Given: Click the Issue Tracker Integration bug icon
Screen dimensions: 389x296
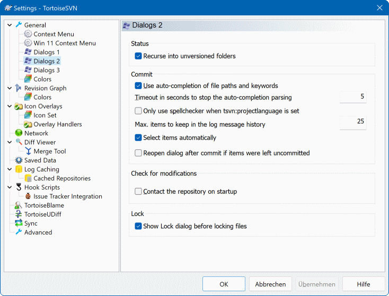Looking at the screenshot, I should [28, 196].
